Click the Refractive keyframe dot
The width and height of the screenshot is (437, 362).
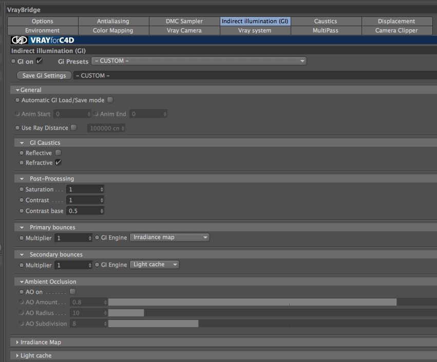pyautogui.click(x=22, y=163)
